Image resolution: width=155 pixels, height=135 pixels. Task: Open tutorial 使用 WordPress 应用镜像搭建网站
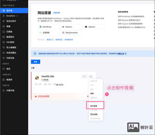pyautogui.click(x=131, y=16)
